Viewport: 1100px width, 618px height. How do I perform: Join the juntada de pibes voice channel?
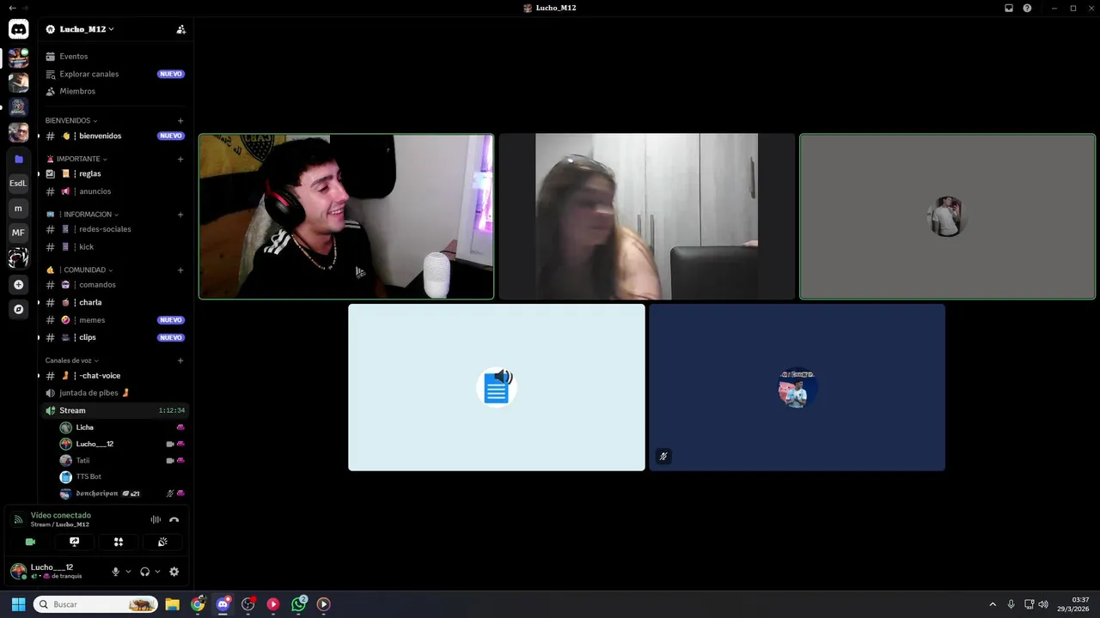click(x=114, y=393)
